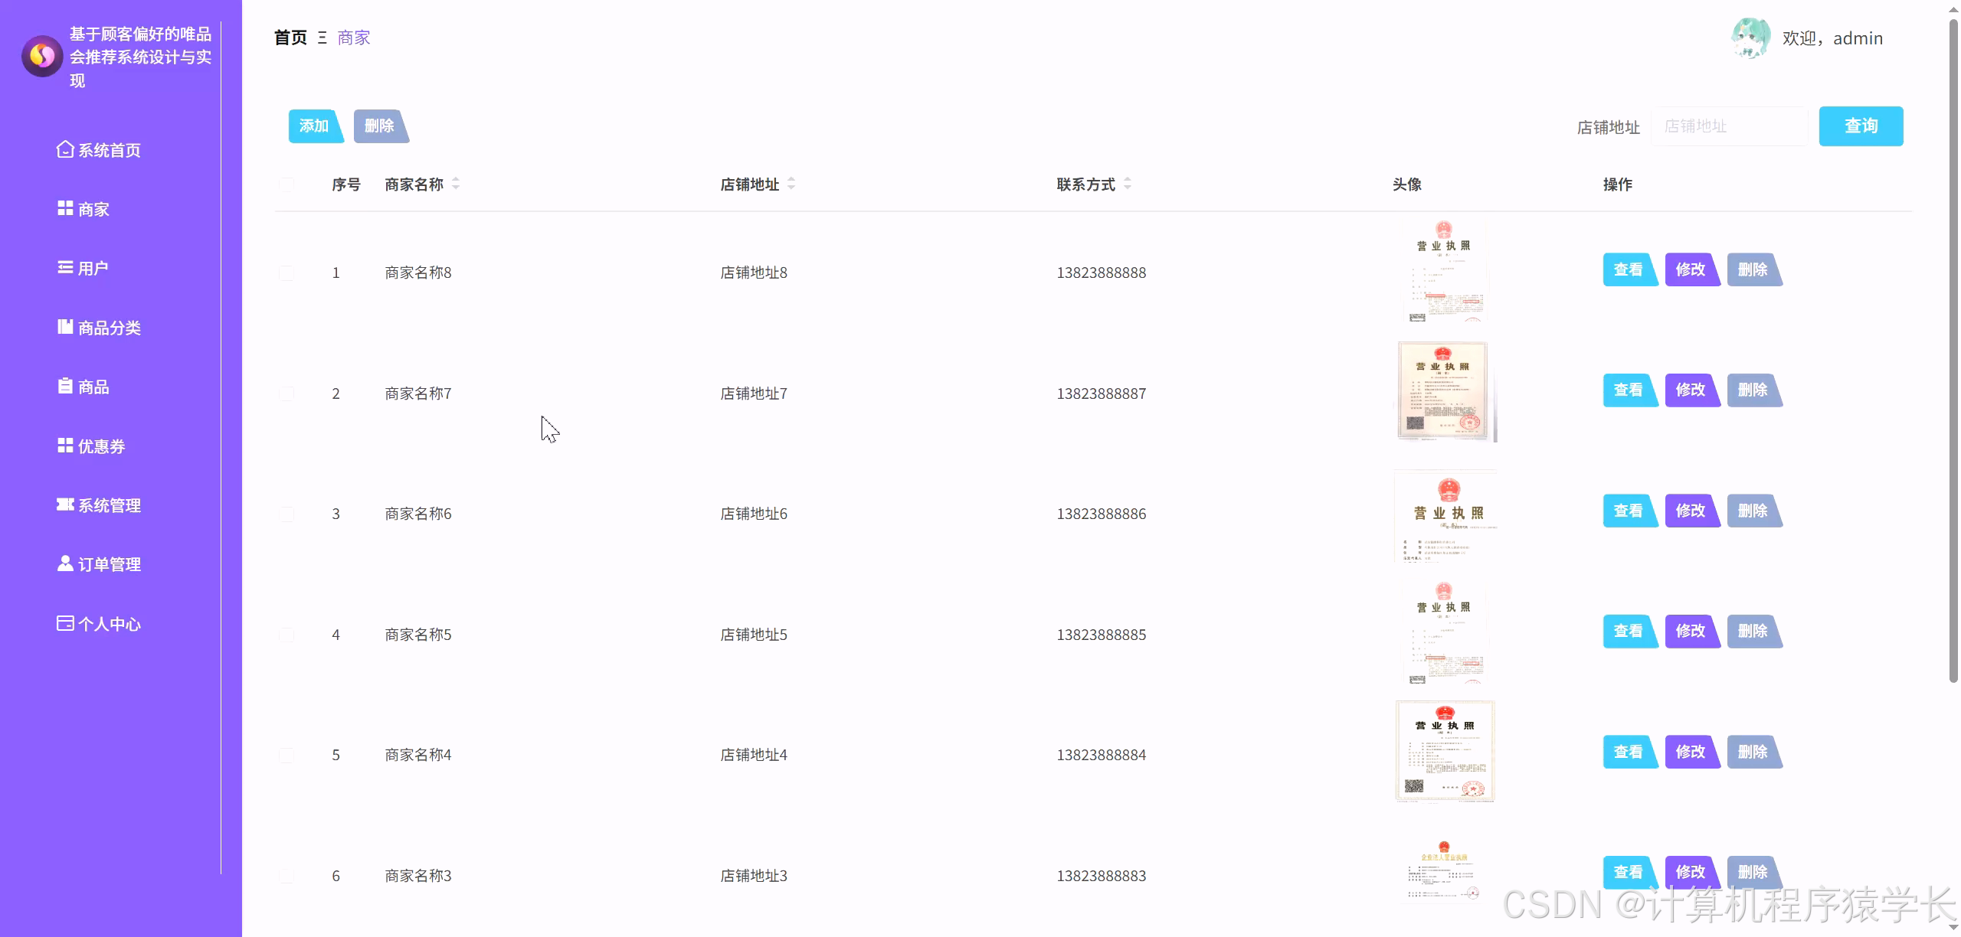Click the ticket icon beside 系统管理
Image resolution: width=1961 pixels, height=937 pixels.
65,504
